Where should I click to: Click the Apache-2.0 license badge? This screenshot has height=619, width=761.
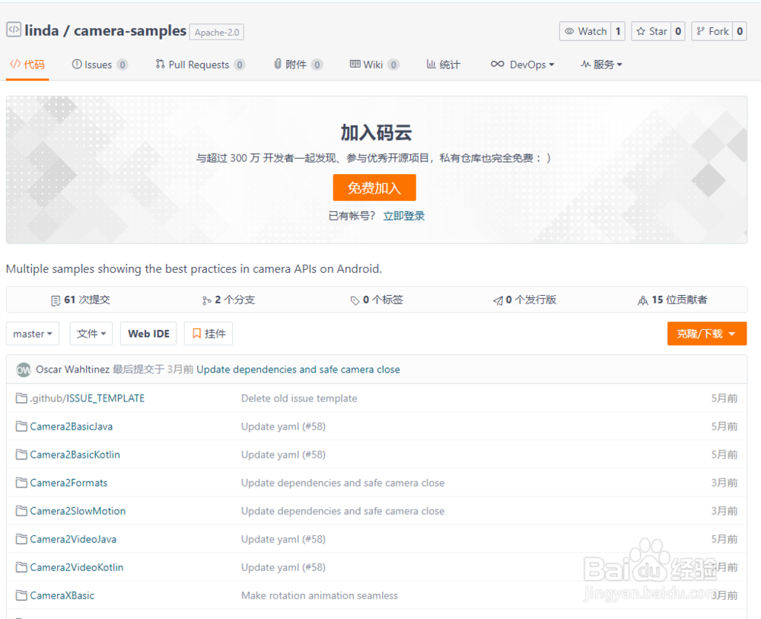click(x=216, y=33)
